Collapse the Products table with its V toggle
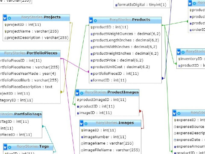 click(91, 21)
